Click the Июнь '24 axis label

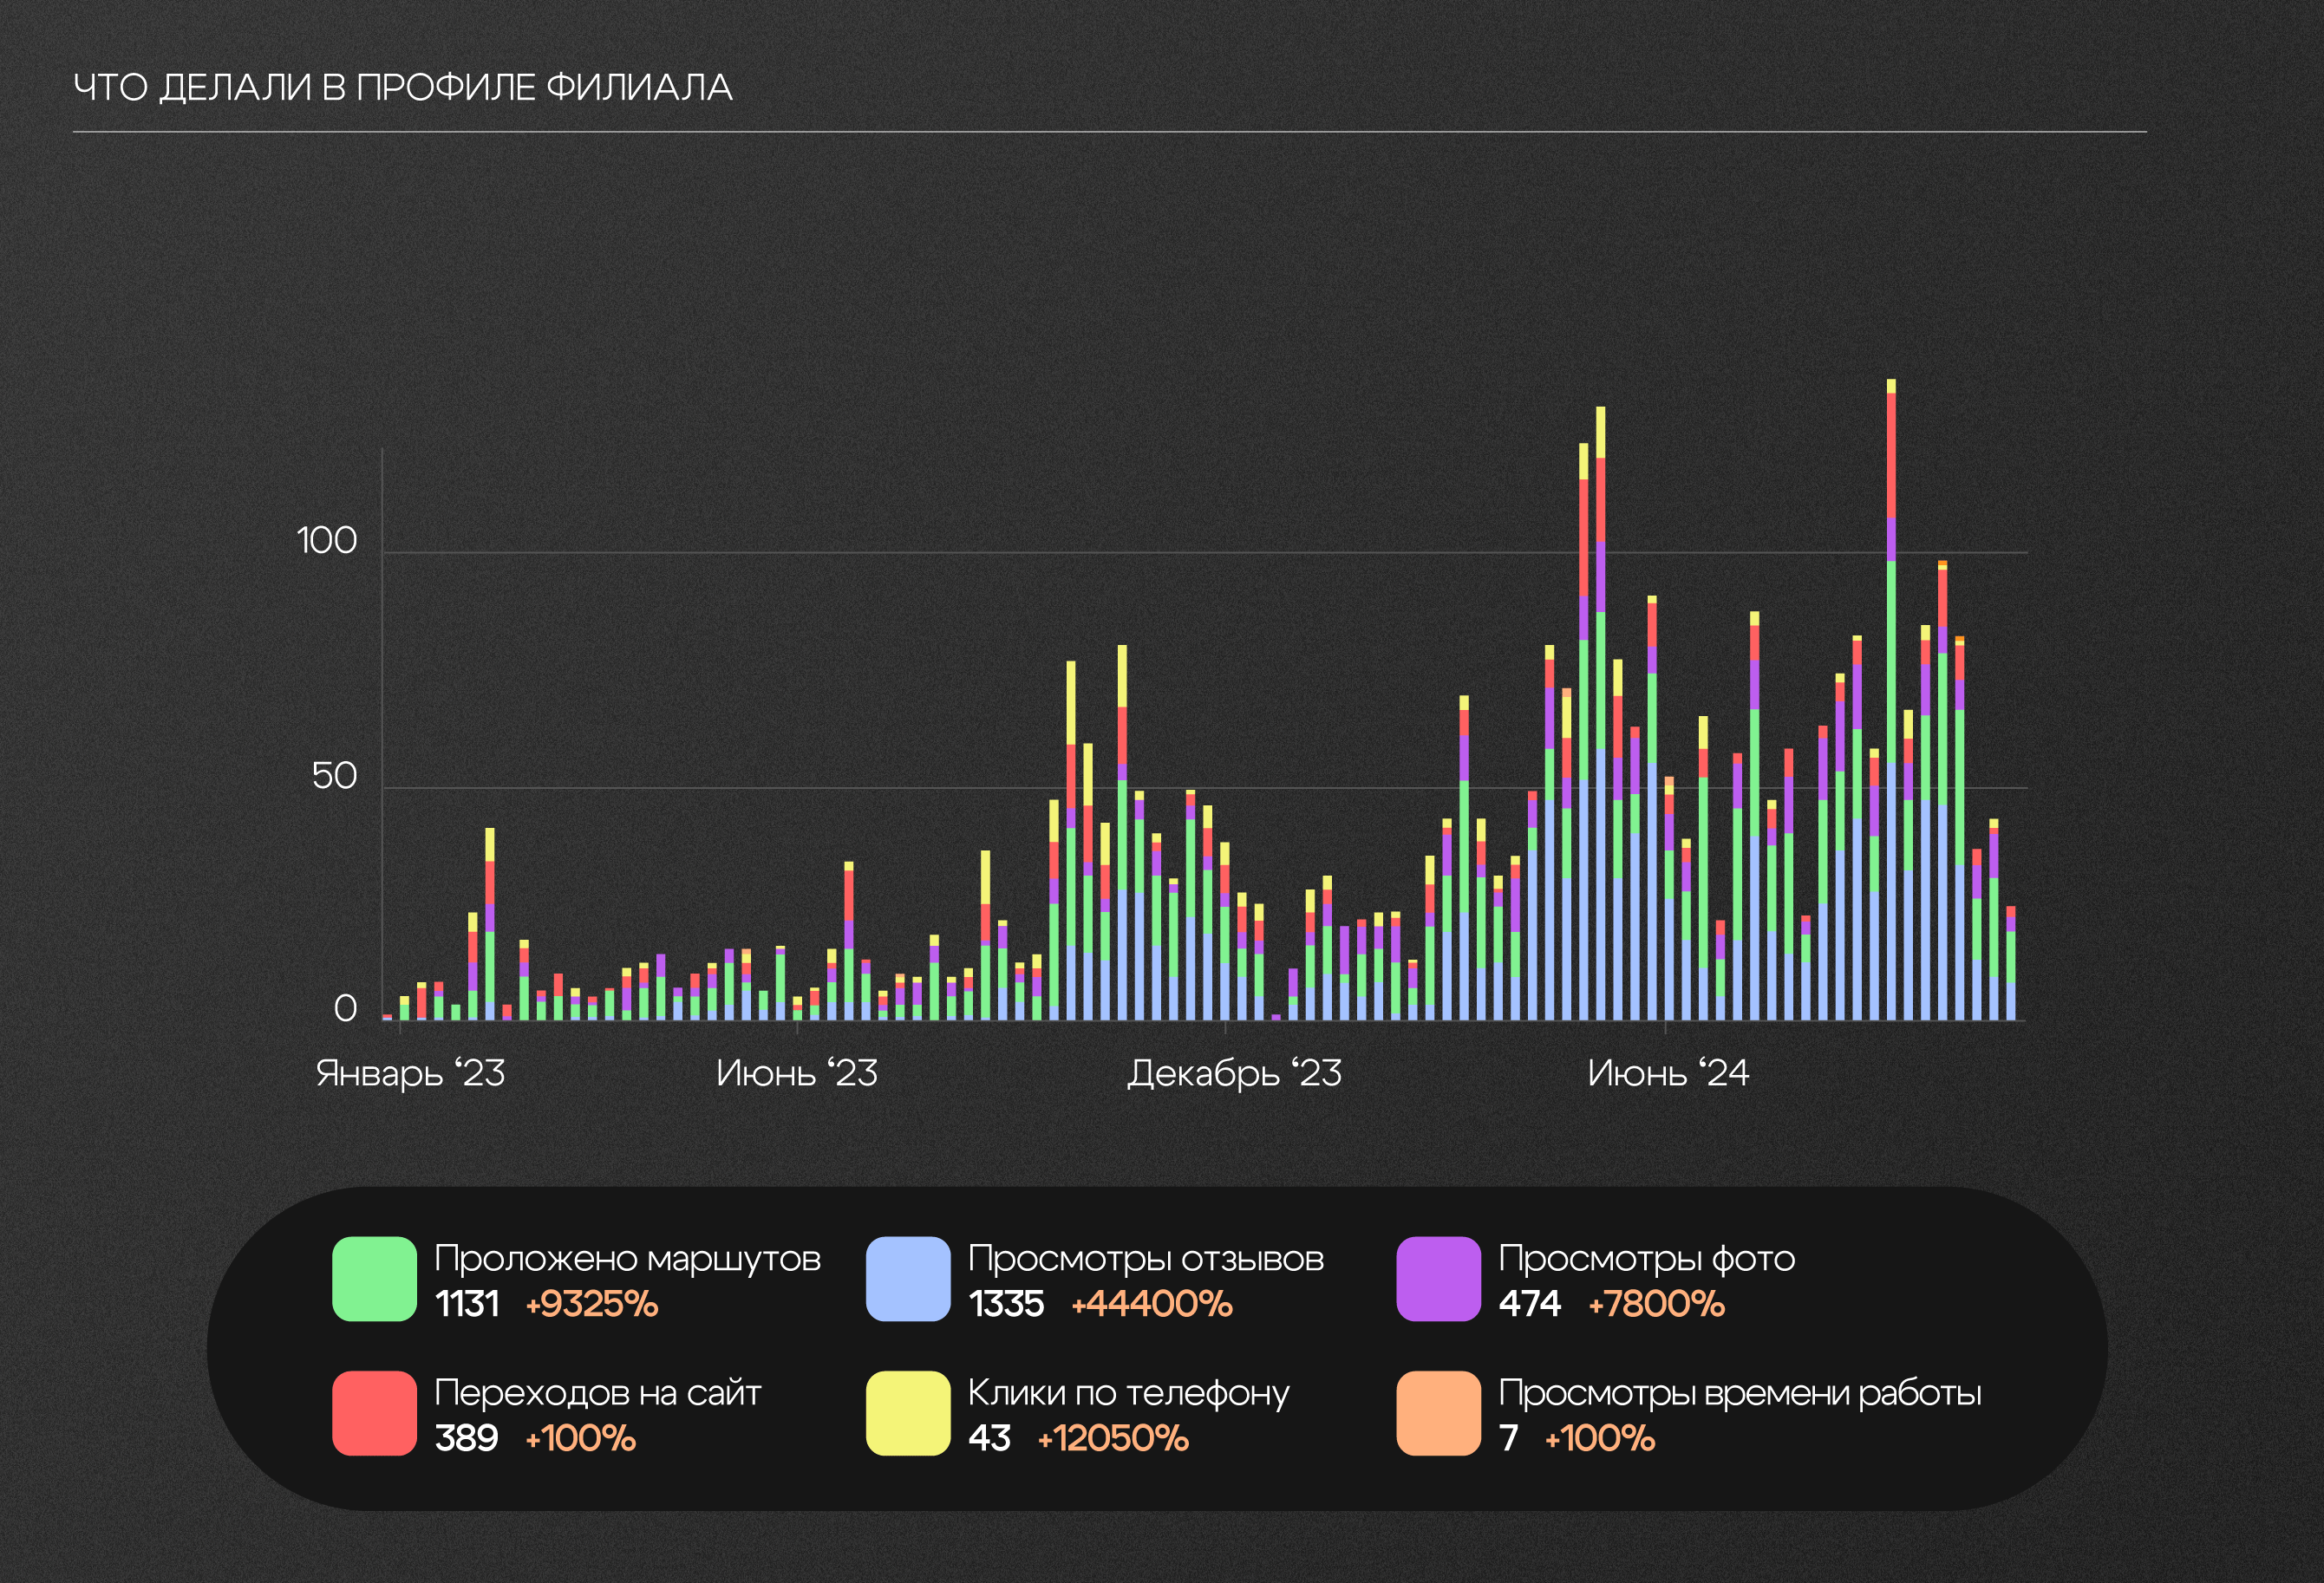[x=1668, y=1073]
